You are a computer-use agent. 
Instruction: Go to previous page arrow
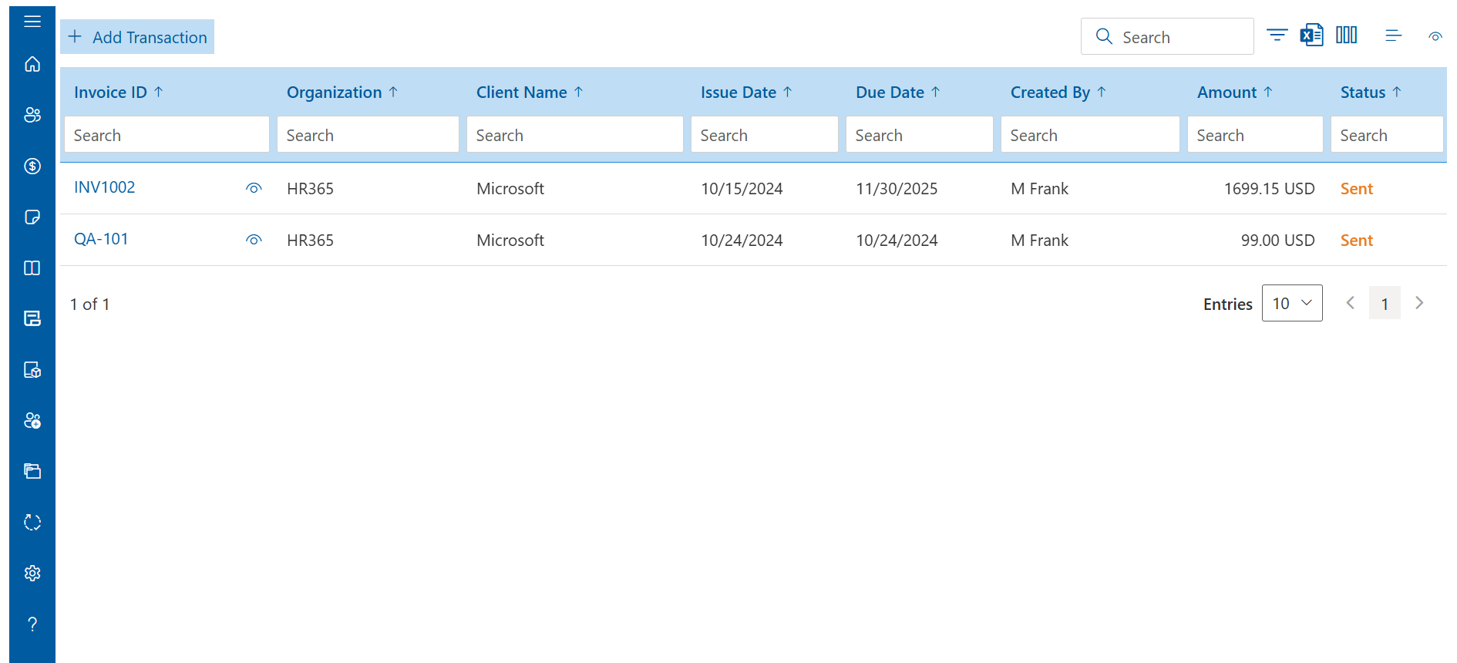click(1351, 304)
